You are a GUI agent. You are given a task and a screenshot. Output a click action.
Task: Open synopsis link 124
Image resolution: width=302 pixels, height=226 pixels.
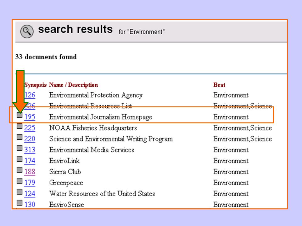(x=30, y=194)
